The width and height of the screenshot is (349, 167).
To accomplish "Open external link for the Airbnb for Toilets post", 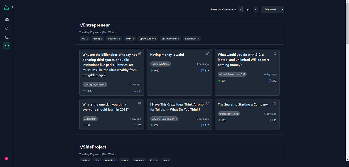I will [x=207, y=103].
